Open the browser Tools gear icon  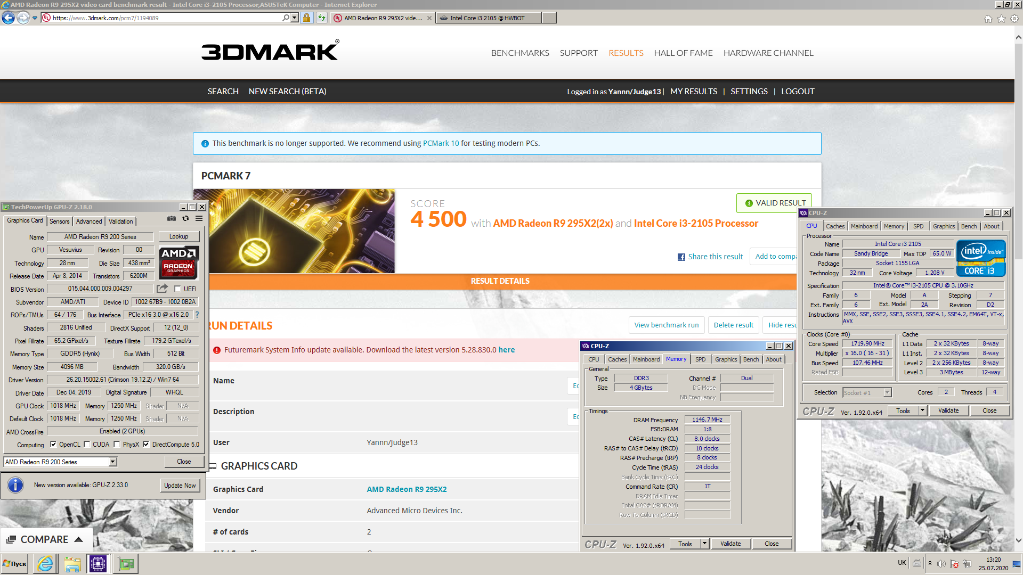[x=1014, y=19]
